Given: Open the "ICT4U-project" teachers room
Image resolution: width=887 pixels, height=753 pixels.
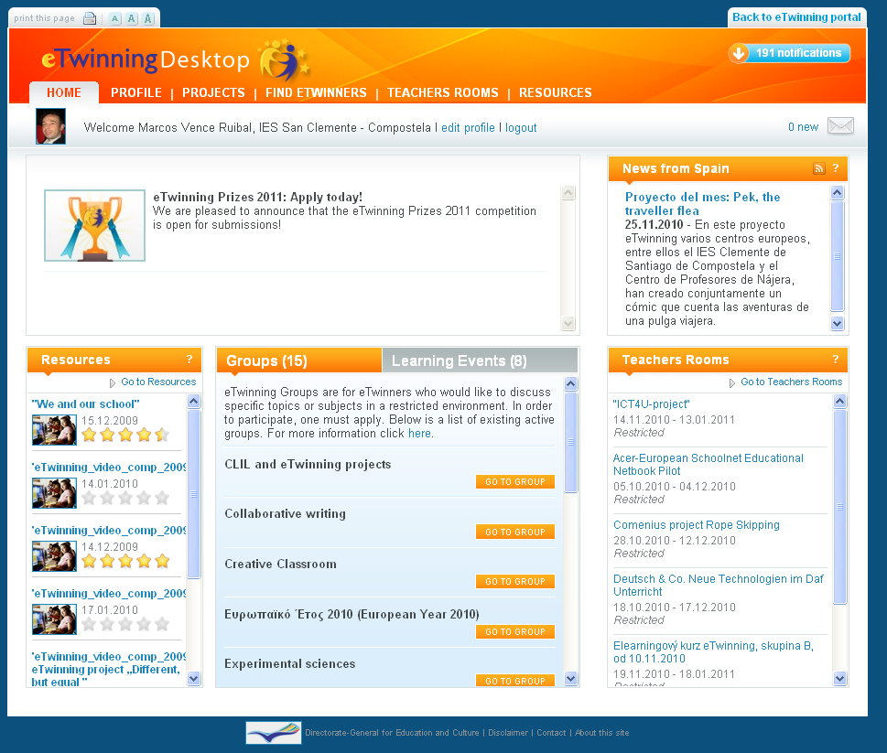Looking at the screenshot, I should (651, 404).
